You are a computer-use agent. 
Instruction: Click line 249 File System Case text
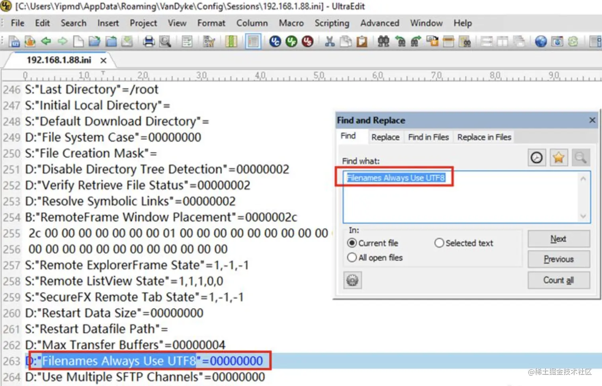[x=113, y=137]
